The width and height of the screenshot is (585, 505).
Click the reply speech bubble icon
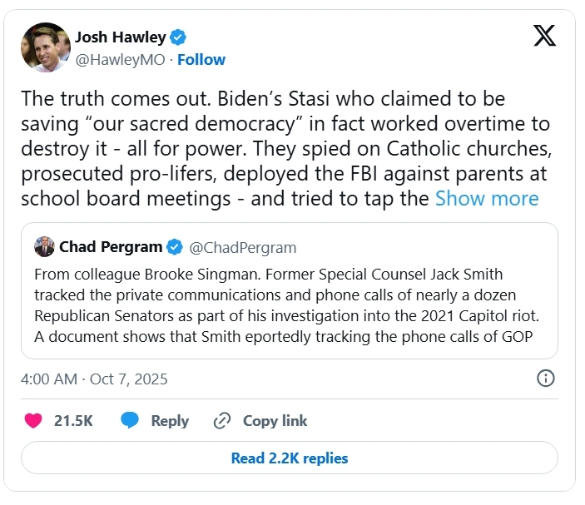pos(130,421)
